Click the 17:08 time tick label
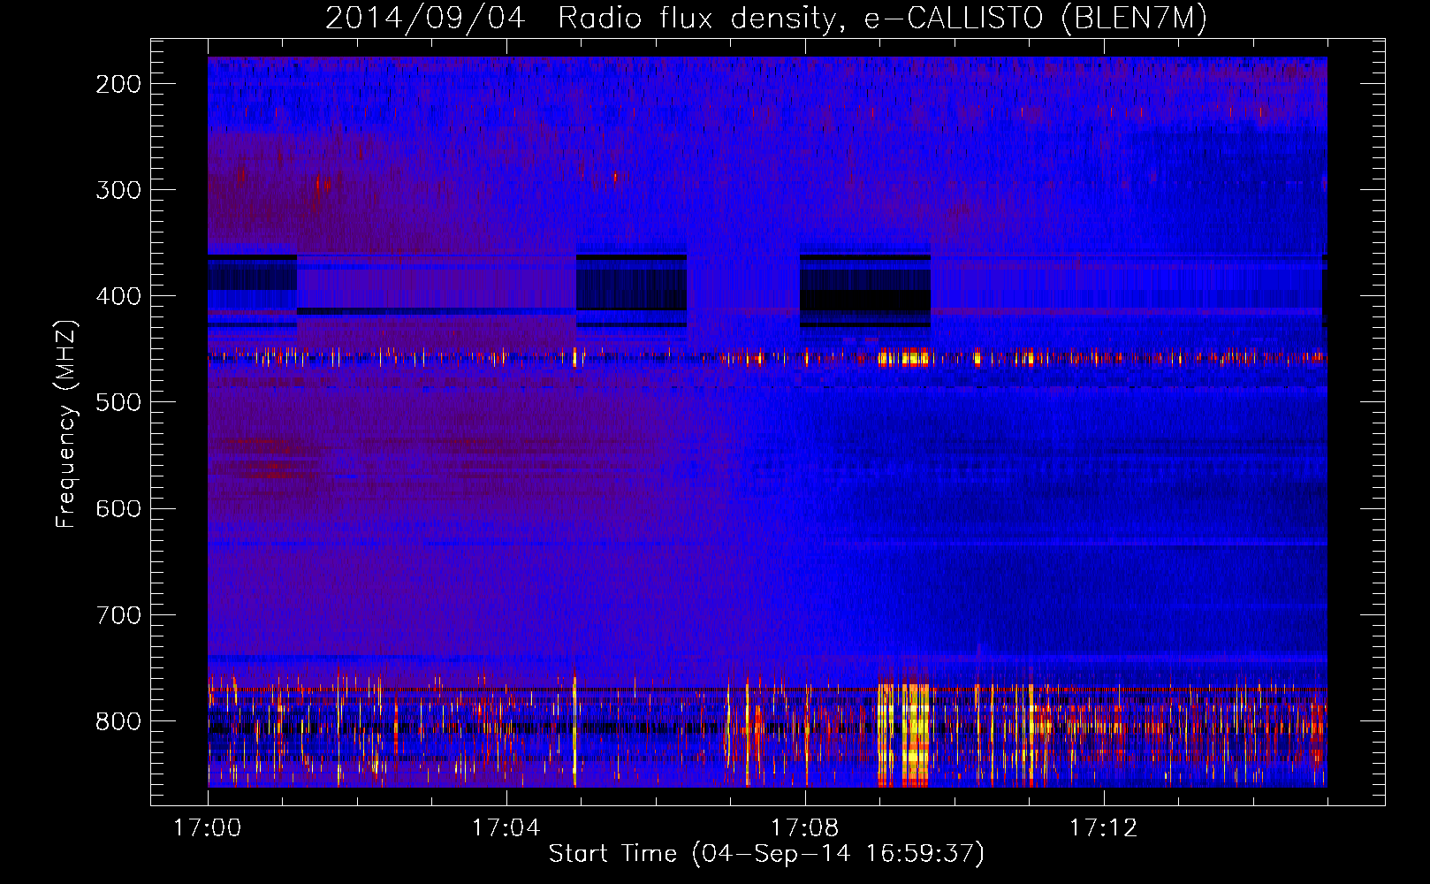 pos(804,828)
